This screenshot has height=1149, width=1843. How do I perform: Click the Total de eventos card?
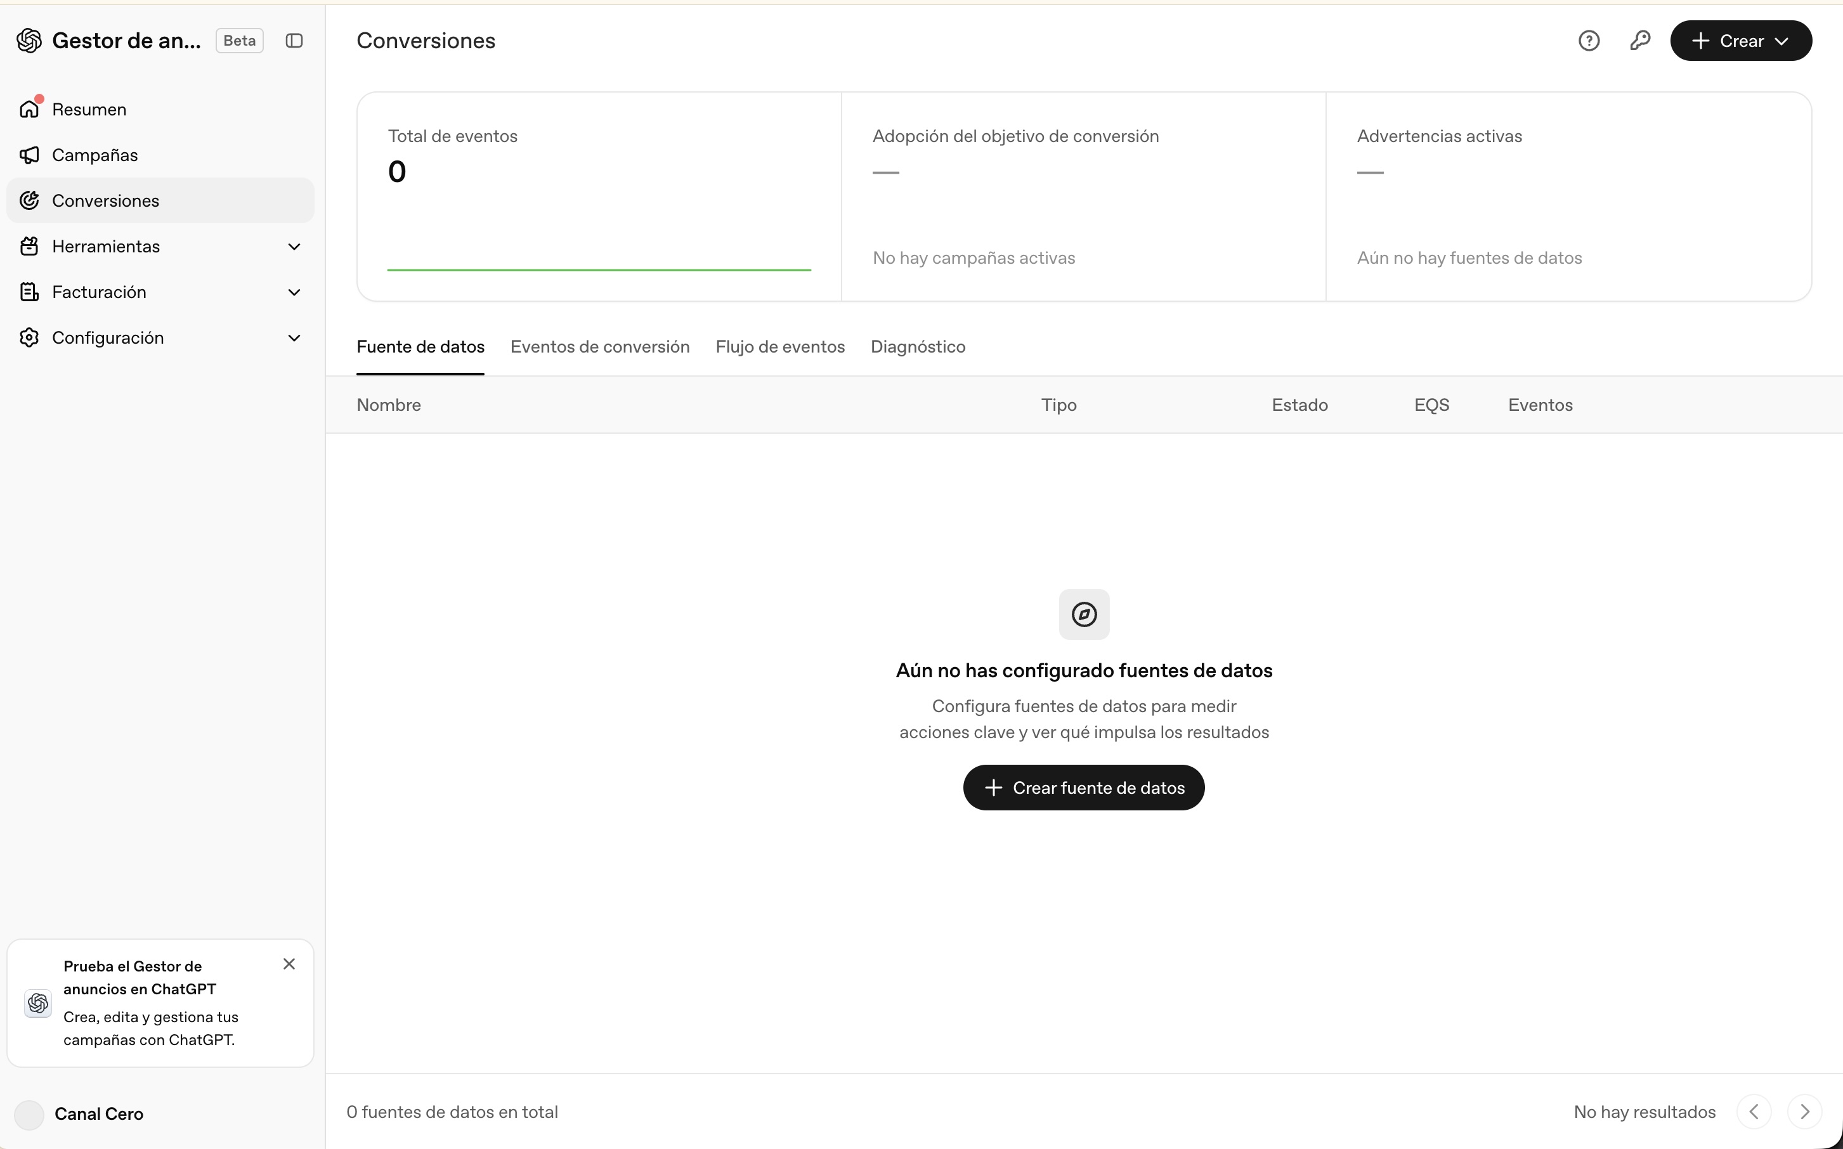point(599,197)
